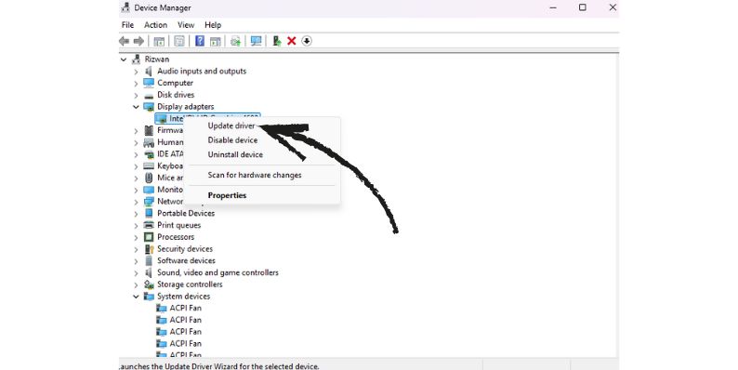Viewport: 738px width, 370px height.
Task: Click the Storage controllers category icon
Action: [x=149, y=284]
